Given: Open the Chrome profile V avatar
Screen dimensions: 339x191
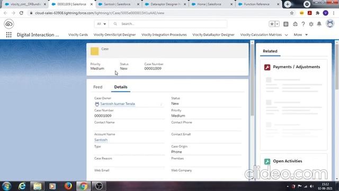Looking at the screenshot, I should [325, 13].
